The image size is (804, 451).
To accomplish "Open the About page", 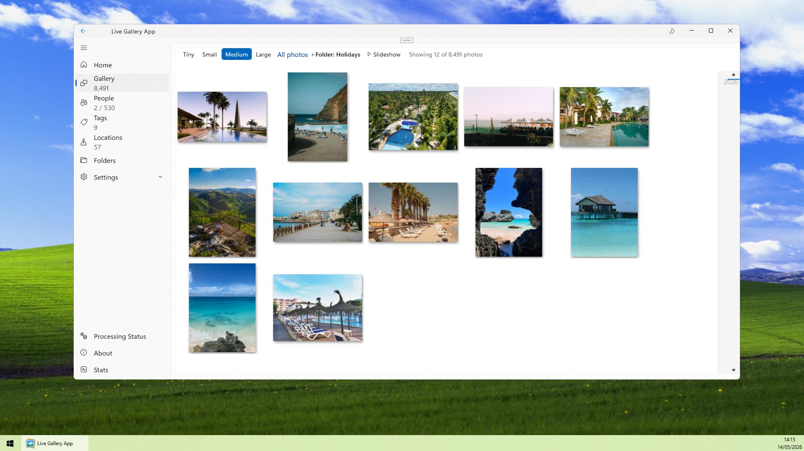I will click(122, 353).
